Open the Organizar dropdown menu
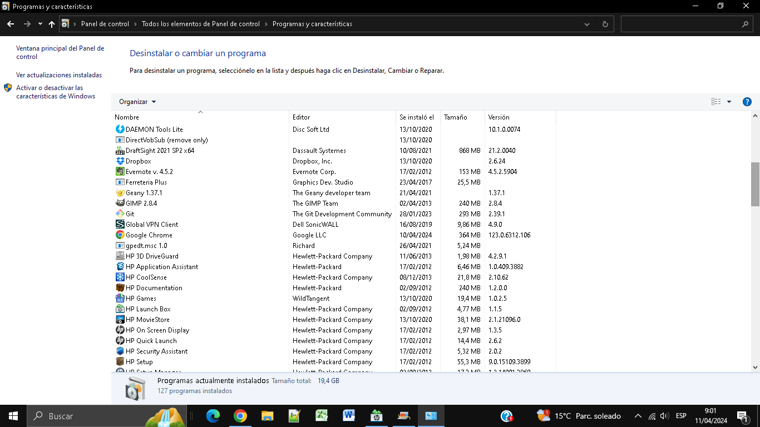Screen dimensions: 760x427 pyautogui.click(x=137, y=102)
